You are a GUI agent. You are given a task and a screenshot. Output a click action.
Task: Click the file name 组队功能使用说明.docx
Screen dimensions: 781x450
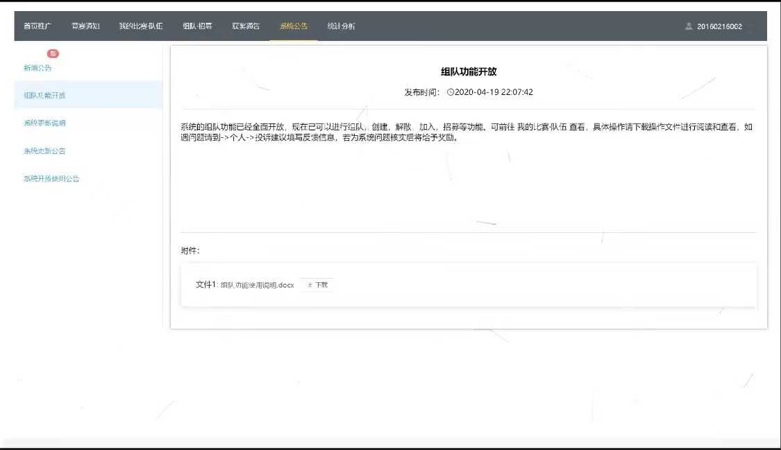pos(257,285)
